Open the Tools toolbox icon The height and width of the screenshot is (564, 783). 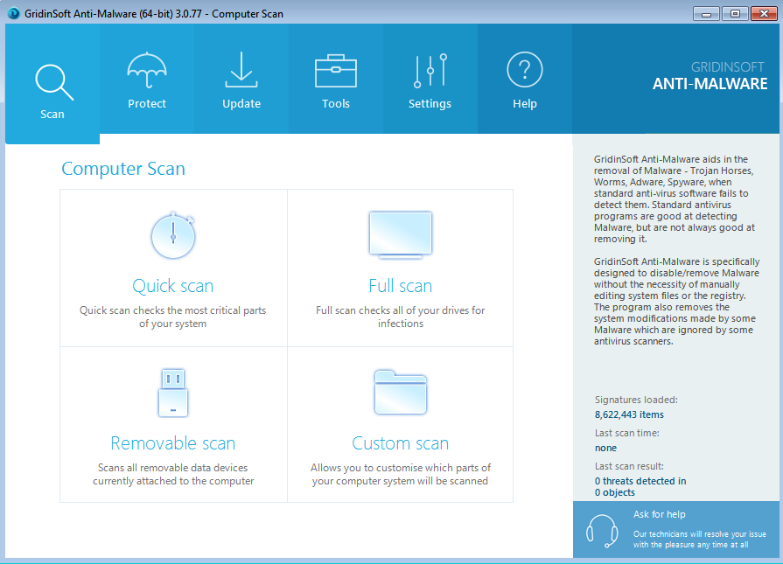335,71
